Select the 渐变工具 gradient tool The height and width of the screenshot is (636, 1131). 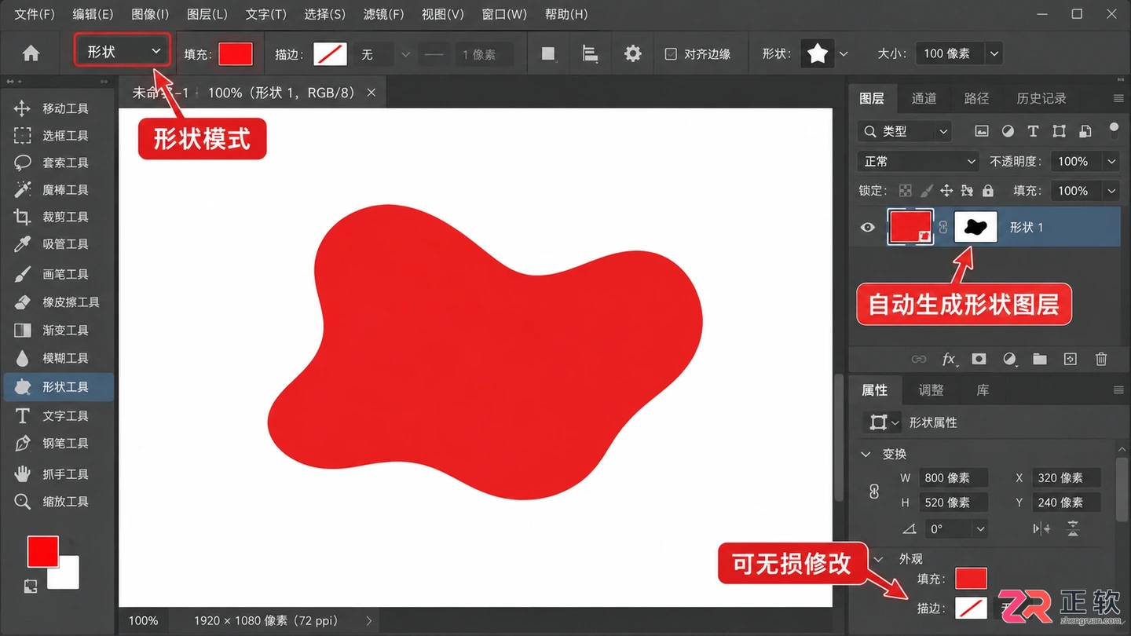tap(52, 331)
